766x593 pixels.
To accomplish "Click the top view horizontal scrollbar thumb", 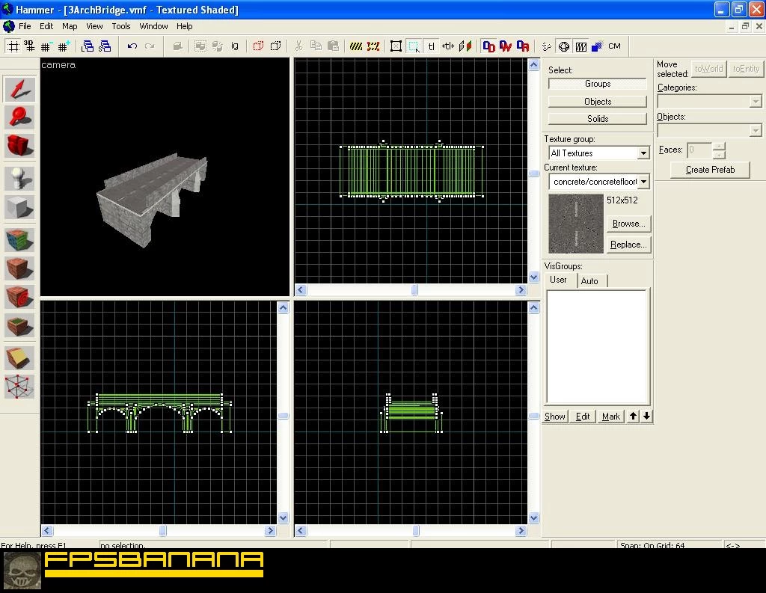I will coord(414,290).
